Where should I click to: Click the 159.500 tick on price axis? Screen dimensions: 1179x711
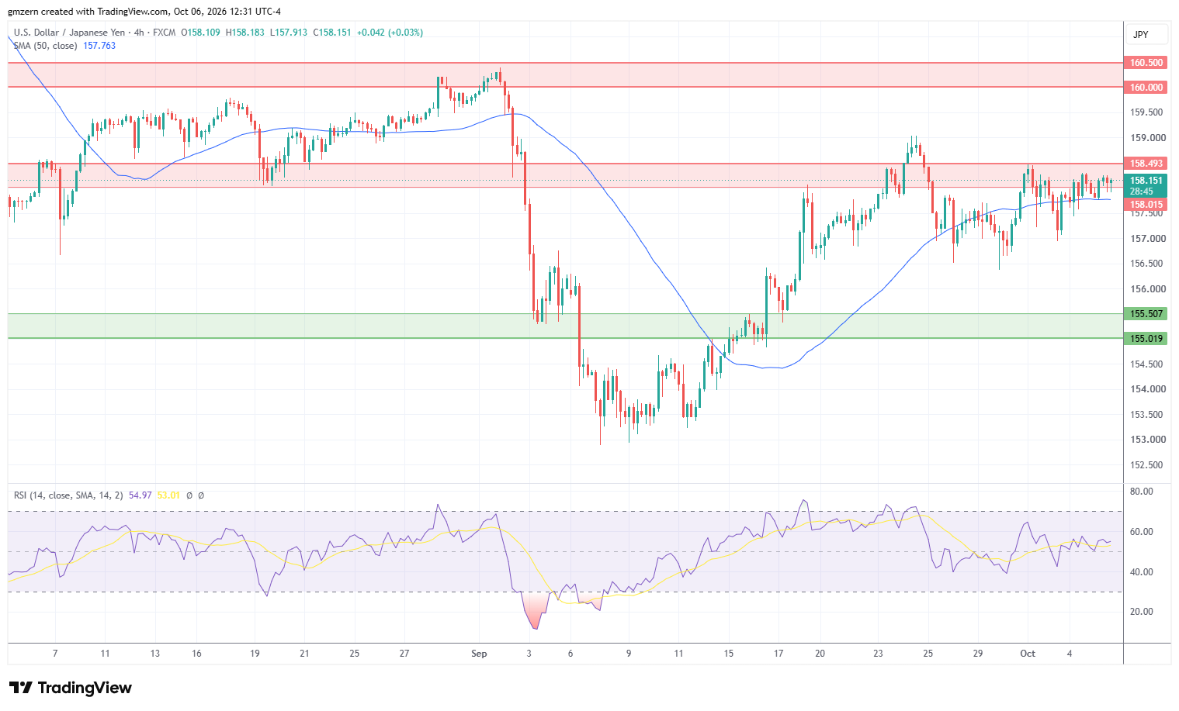point(1146,112)
